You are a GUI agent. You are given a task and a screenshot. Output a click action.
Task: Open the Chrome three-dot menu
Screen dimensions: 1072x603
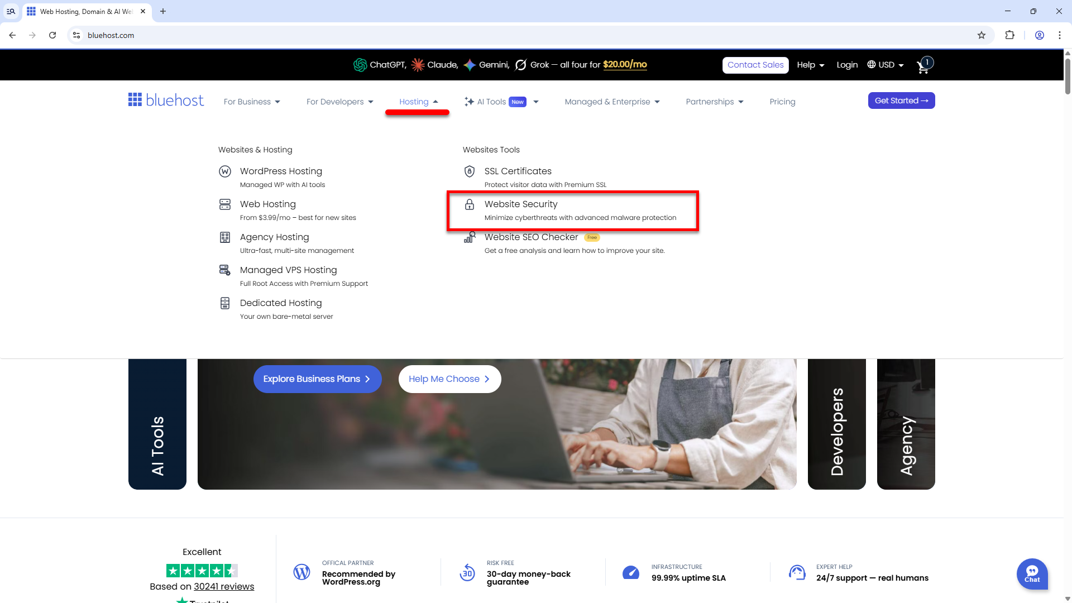[1060, 35]
